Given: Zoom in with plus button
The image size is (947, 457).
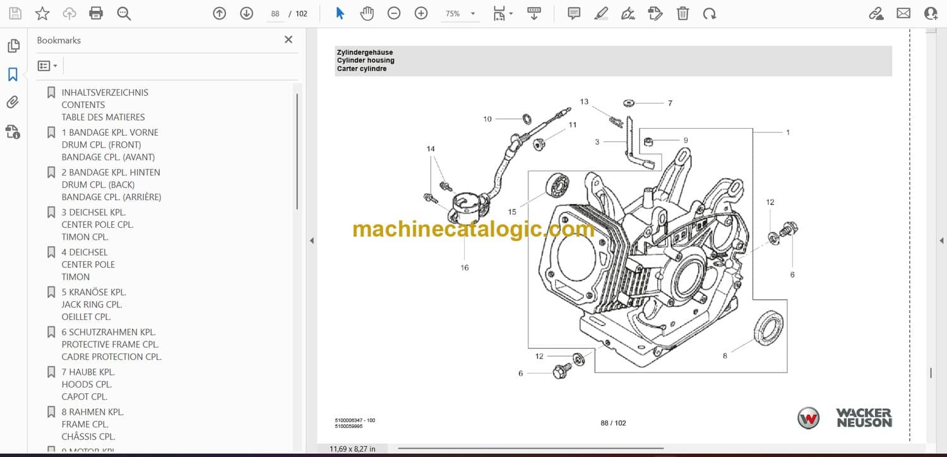Looking at the screenshot, I should 421,13.
